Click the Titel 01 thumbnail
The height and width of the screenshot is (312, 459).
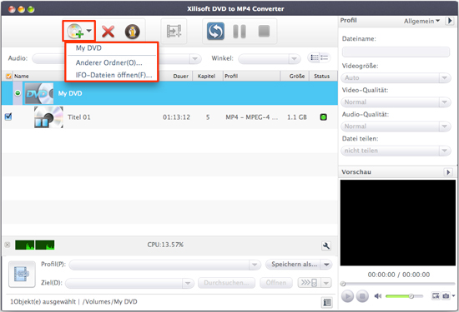coord(48,117)
